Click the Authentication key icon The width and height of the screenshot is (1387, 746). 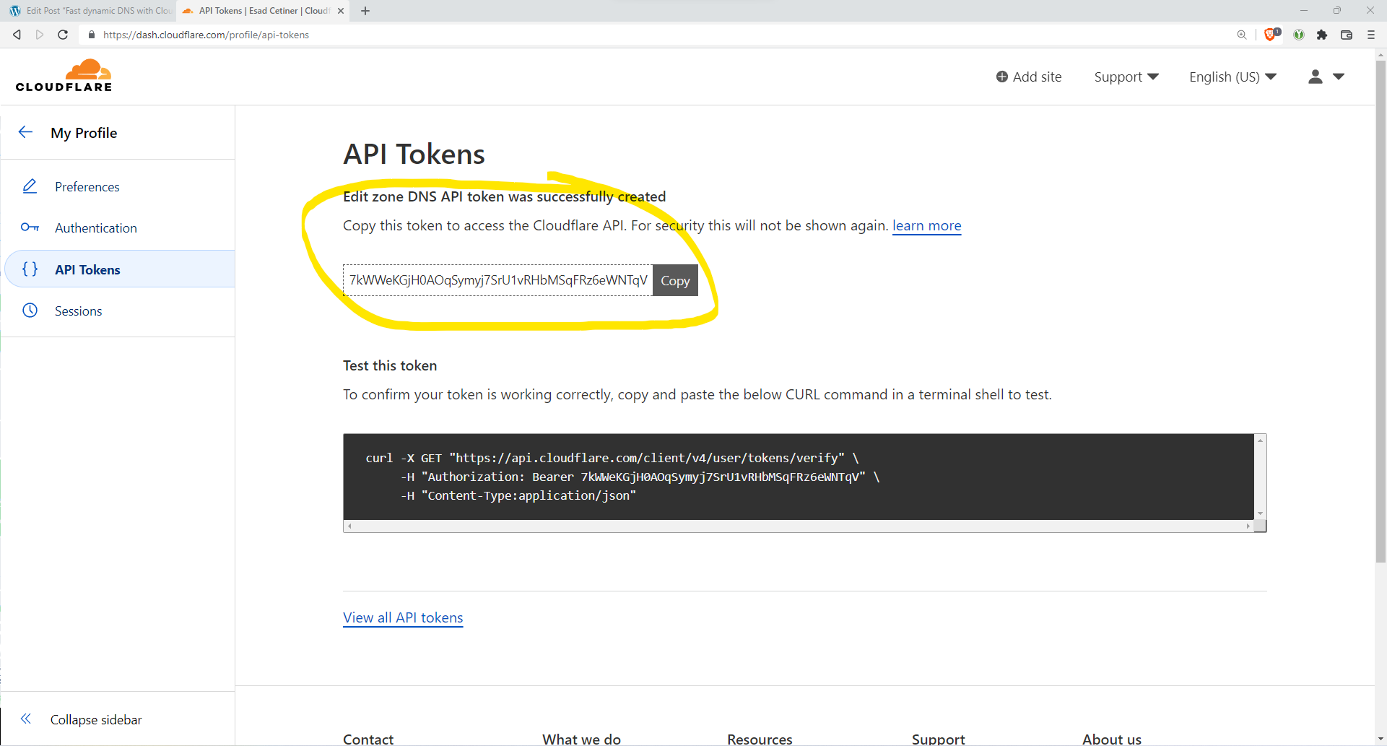point(30,227)
